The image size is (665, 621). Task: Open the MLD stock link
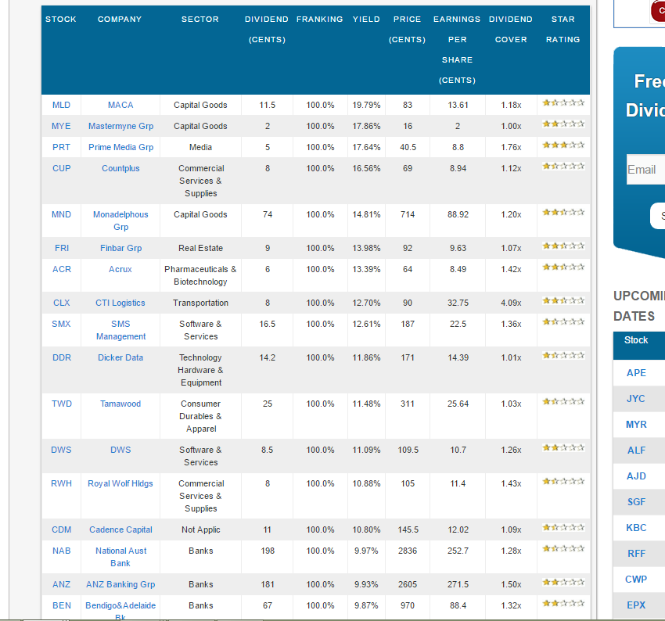point(61,105)
